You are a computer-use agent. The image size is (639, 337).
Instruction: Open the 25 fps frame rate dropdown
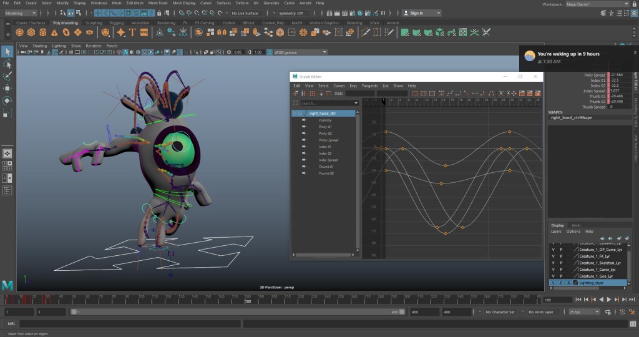(582, 311)
